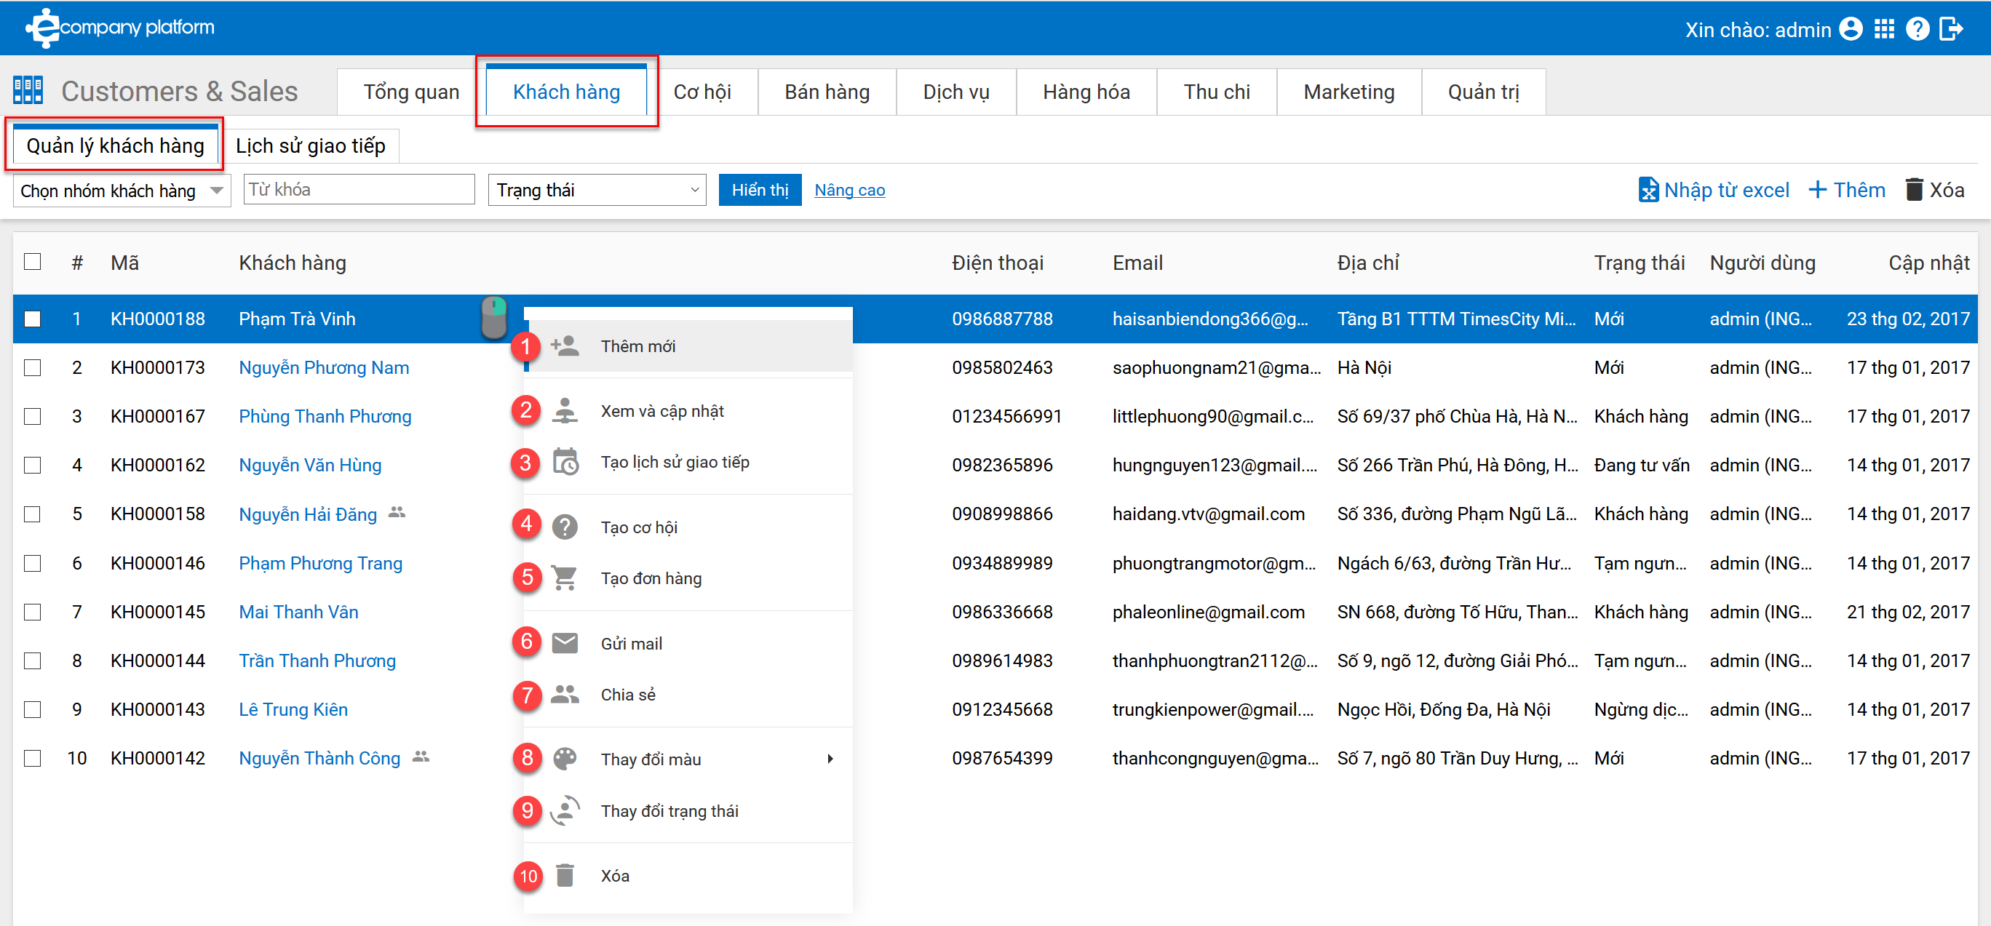This screenshot has height=926, width=1991.
Task: Select checkbox for Phạm Phương Trang
Action: point(33,563)
